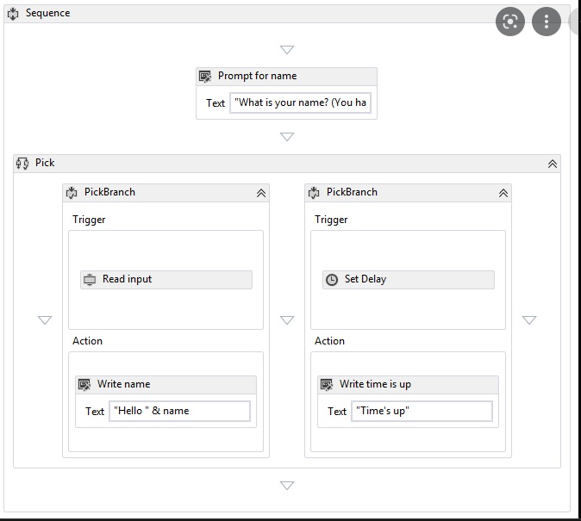
Task: Select the Write name activity header
Action: pos(166,385)
